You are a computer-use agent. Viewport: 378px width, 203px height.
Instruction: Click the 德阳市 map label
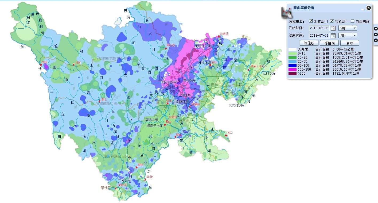(175, 77)
